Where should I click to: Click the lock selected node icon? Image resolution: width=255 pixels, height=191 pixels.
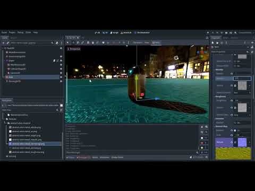pyautogui.click(x=92, y=42)
